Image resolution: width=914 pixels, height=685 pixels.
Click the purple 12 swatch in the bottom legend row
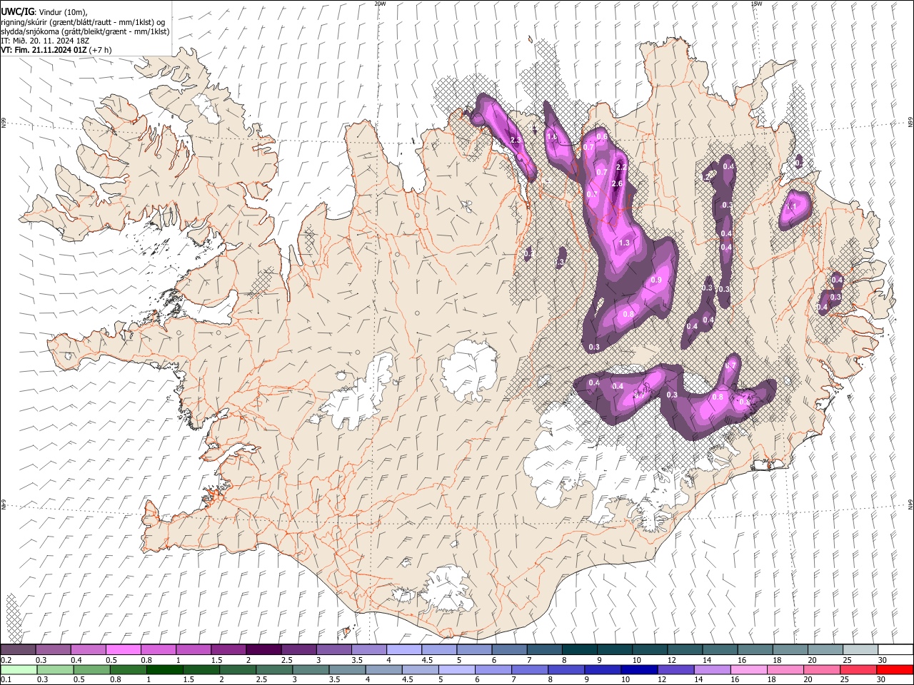[x=675, y=669]
